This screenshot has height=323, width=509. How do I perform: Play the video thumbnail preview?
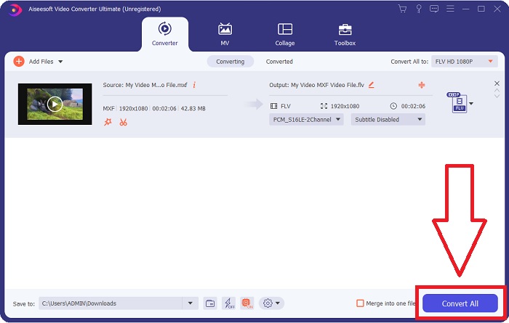pos(55,104)
